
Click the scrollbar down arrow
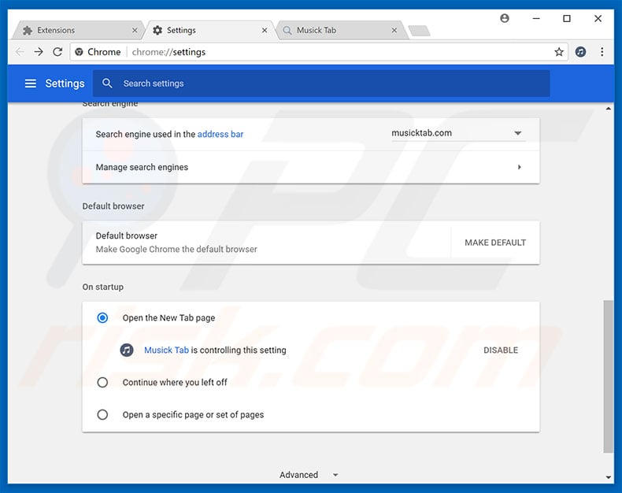pyautogui.click(x=608, y=477)
